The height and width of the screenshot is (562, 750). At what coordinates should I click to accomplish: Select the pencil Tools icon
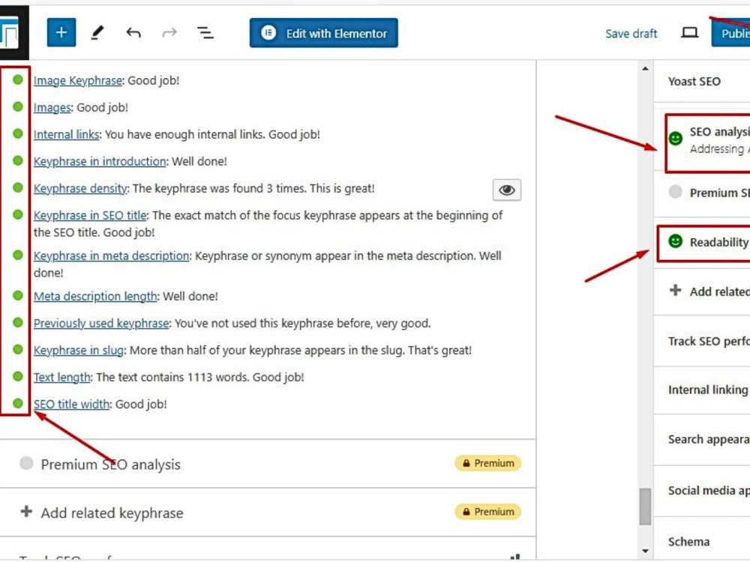[x=97, y=32]
